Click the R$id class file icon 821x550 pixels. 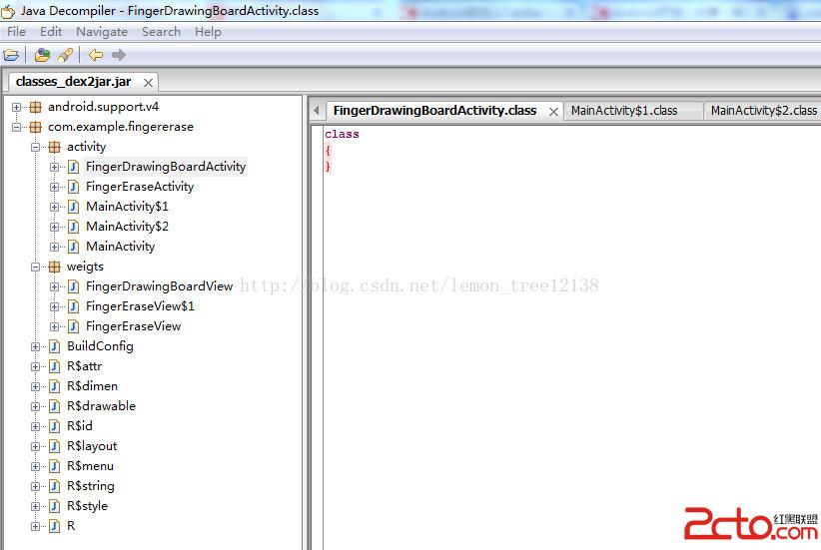tap(55, 426)
